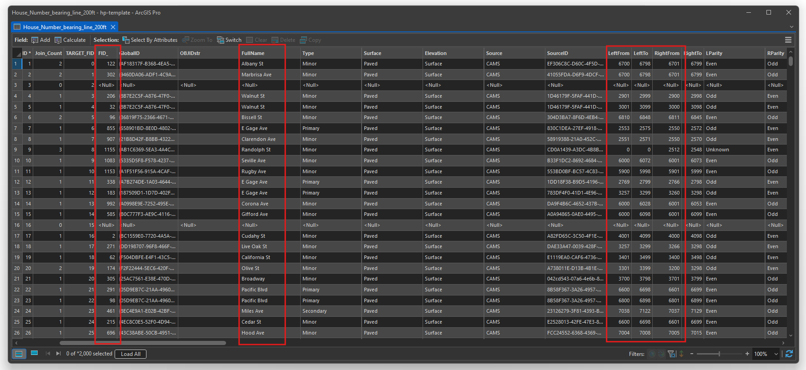Select the RParity column header
This screenshot has height=370, width=806.
pos(776,53)
